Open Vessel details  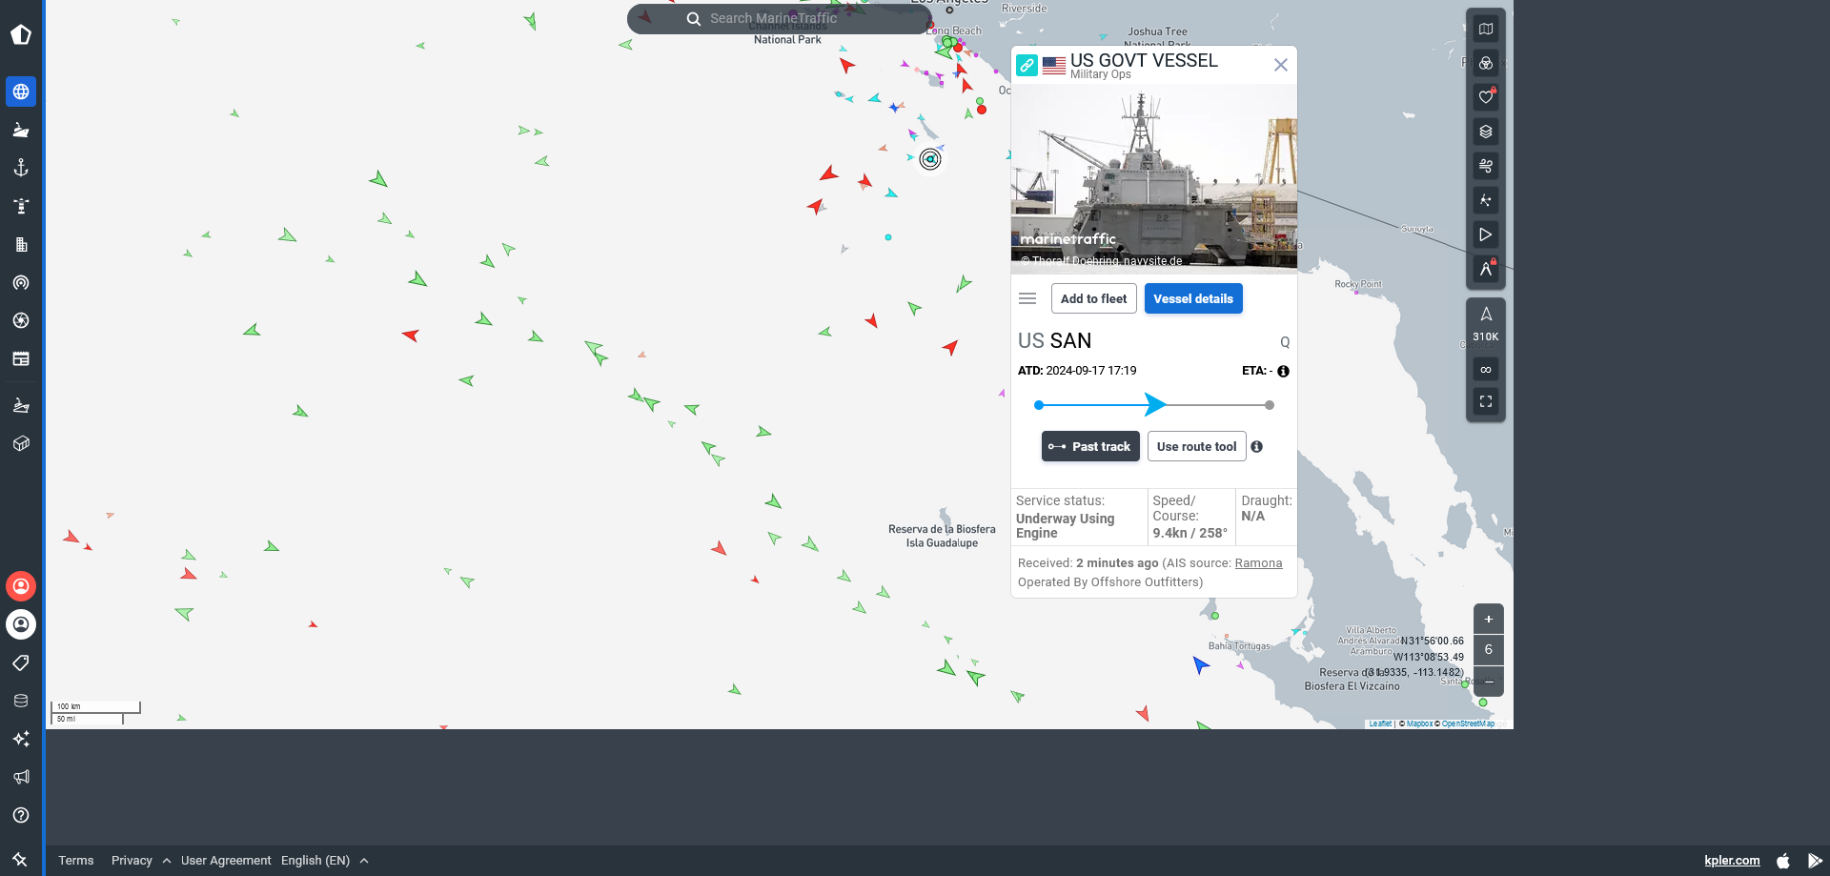pyautogui.click(x=1193, y=298)
